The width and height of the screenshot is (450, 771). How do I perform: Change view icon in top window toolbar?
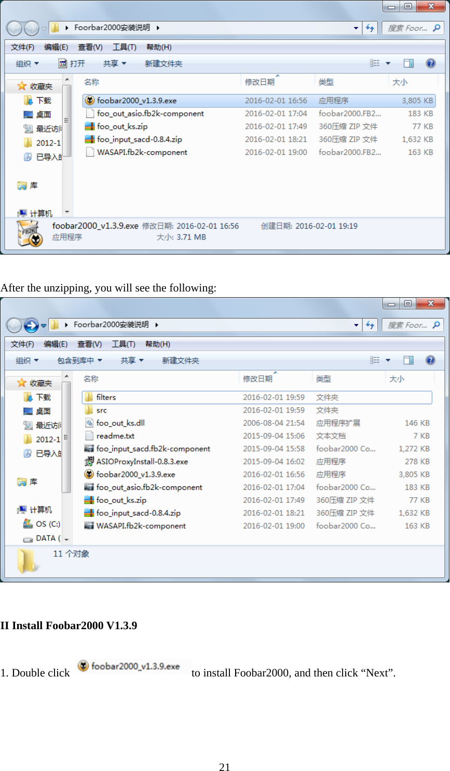click(375, 63)
